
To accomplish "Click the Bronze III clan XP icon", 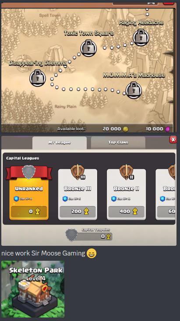I will point(65,199).
